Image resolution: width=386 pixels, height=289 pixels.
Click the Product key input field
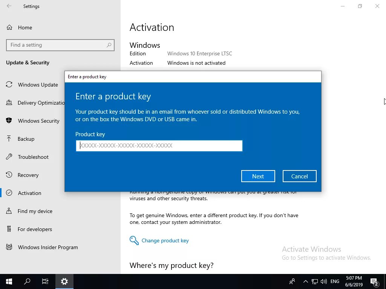[x=159, y=146]
